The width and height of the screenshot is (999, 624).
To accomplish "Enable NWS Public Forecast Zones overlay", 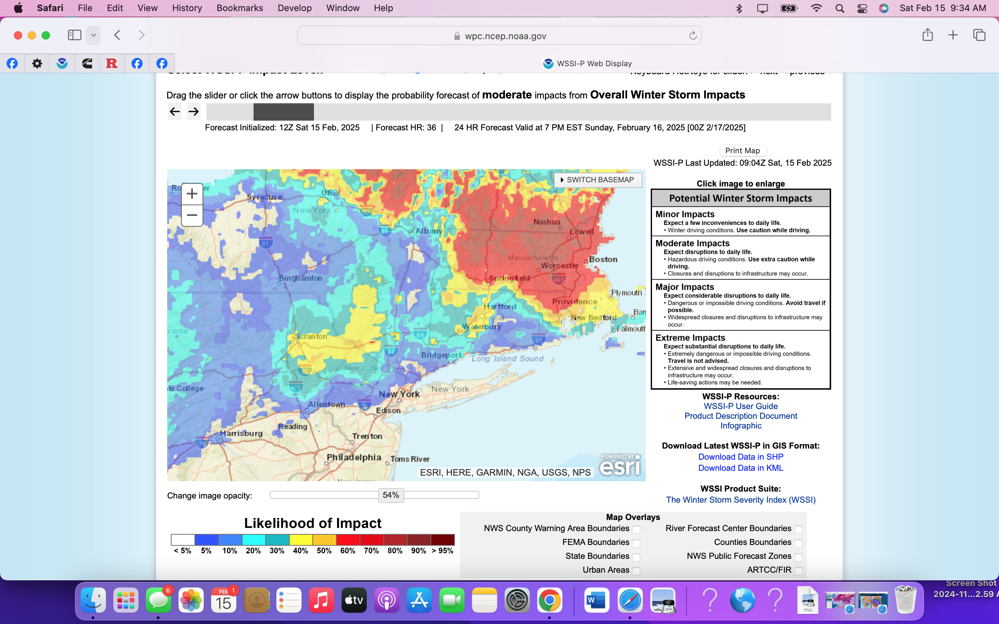I will 799,557.
